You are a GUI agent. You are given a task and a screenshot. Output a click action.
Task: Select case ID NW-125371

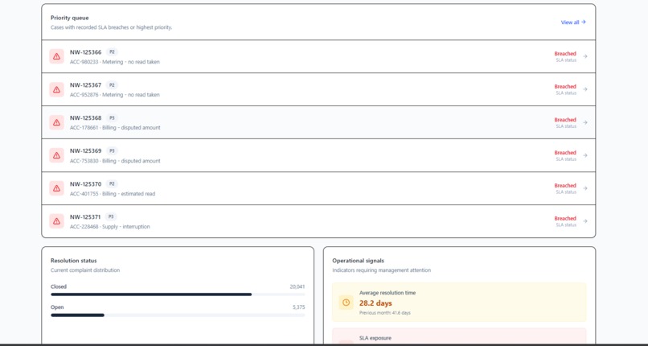pos(85,216)
